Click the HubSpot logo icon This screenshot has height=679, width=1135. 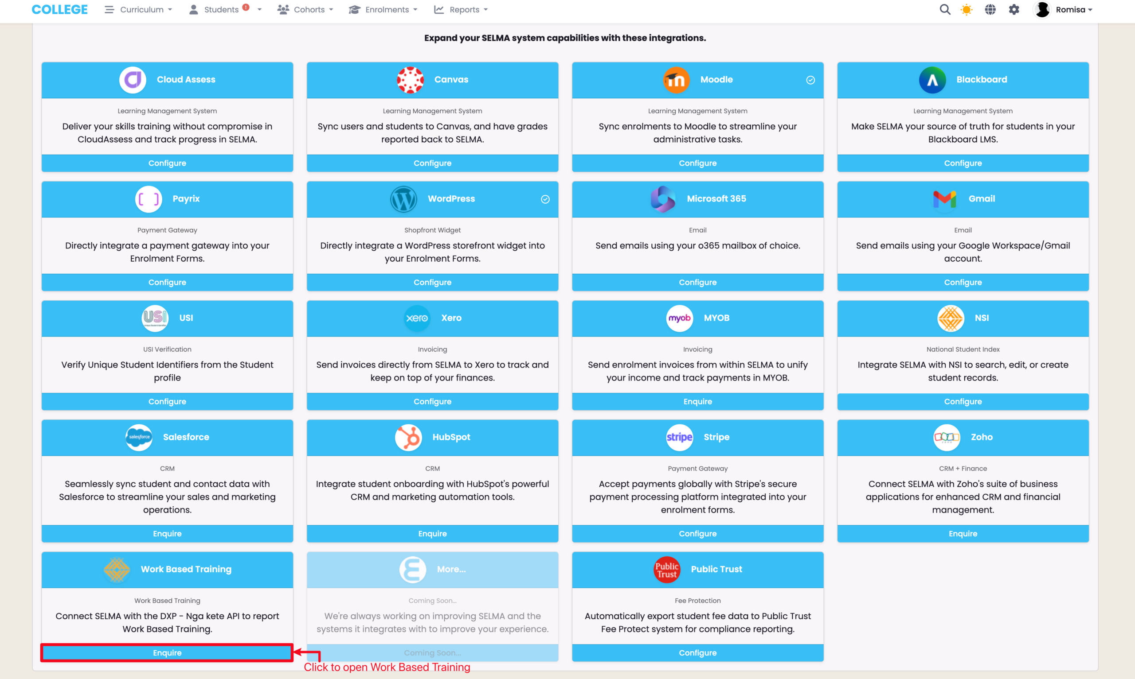pyautogui.click(x=408, y=438)
